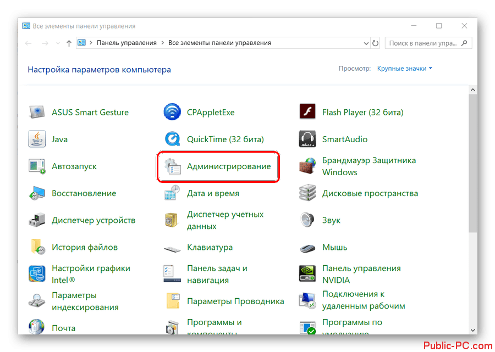The height and width of the screenshot is (352, 495).
Task: Open the Клавиатура keyboard icon
Action: [x=172, y=249]
